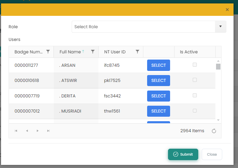Click the Close button at bottom
This screenshot has width=238, height=168.
pos(212,154)
